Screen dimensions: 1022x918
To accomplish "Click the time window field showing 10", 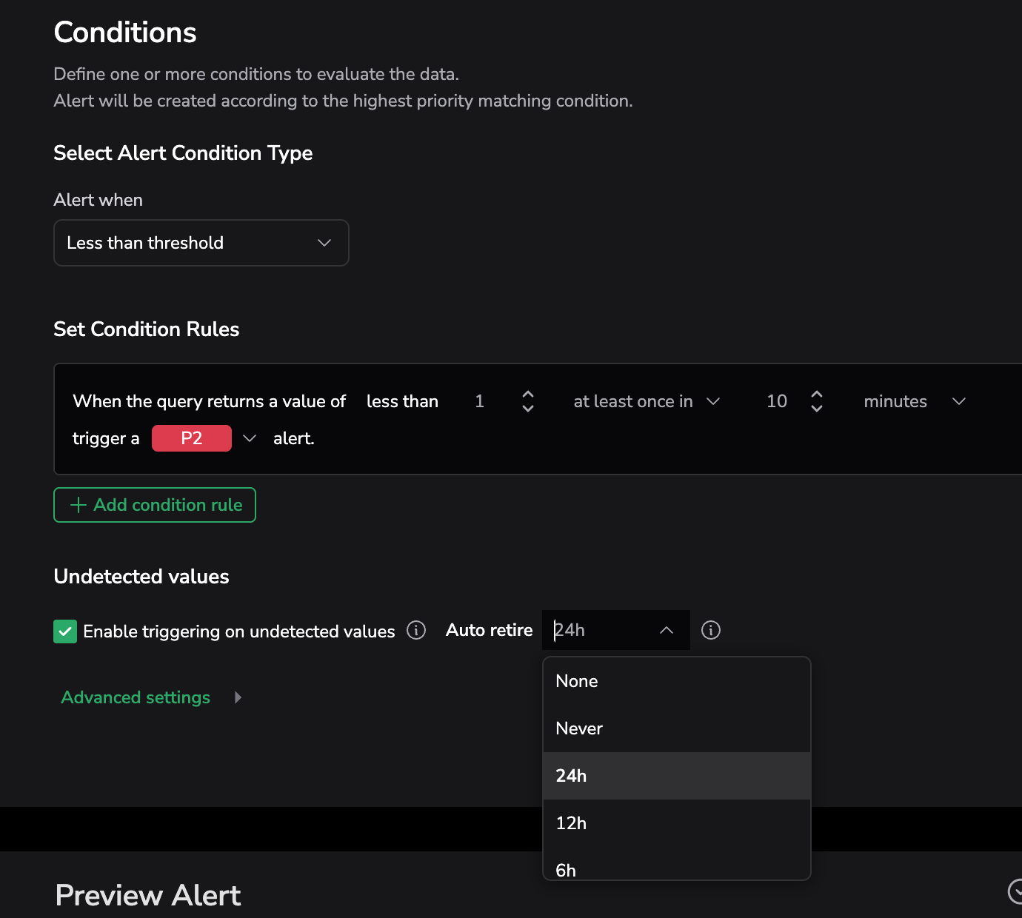I will click(776, 401).
